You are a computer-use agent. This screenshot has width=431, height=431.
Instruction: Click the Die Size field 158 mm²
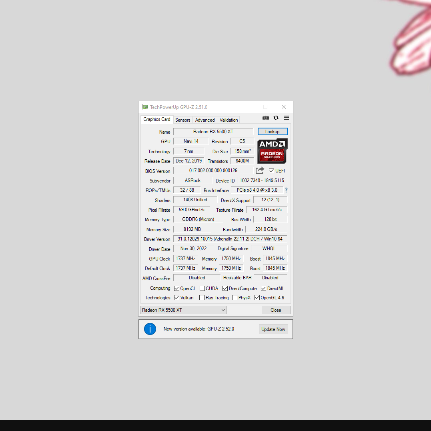click(242, 151)
